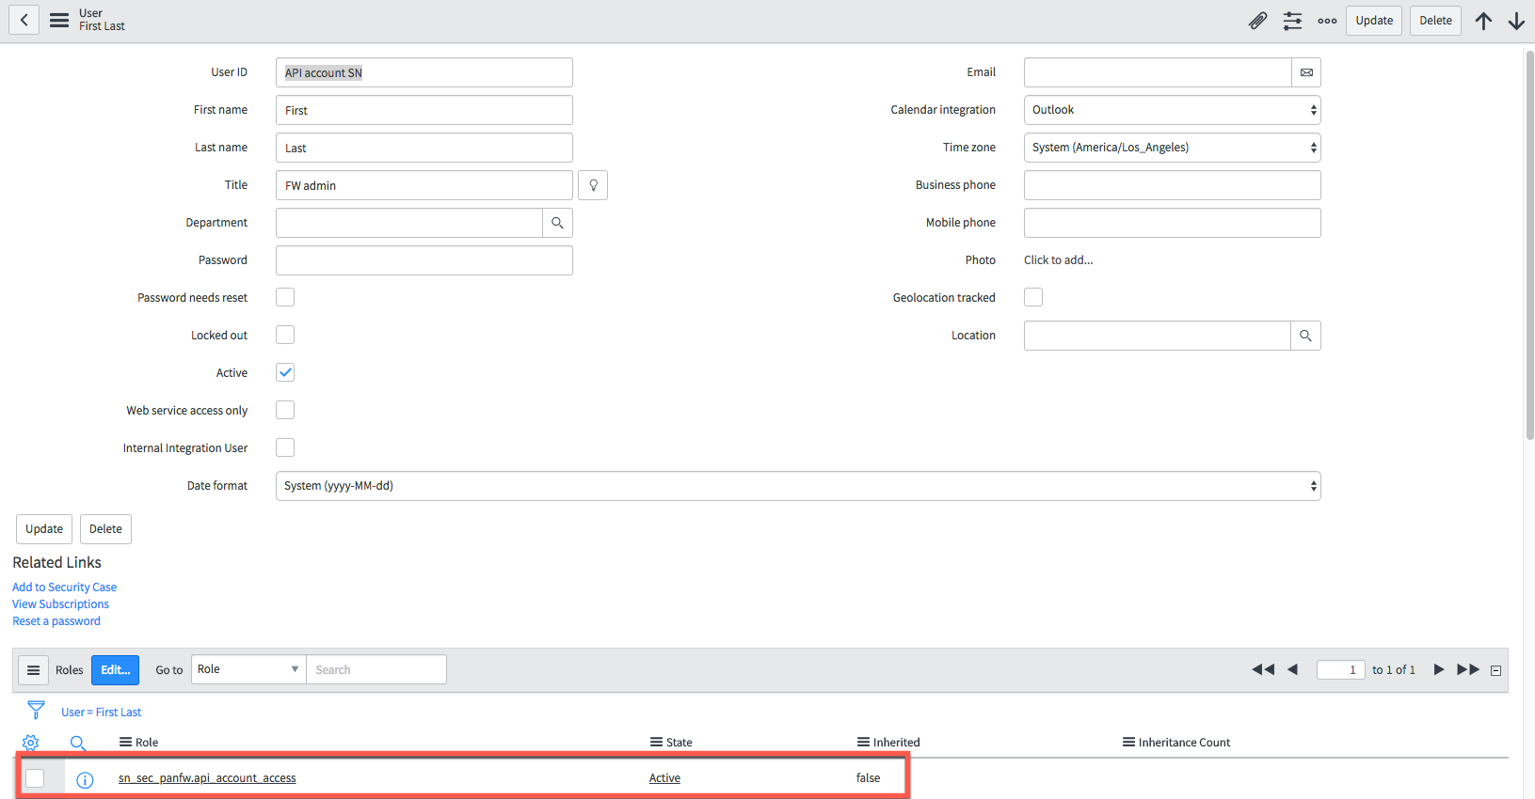Go to previous record with up arrow
The height and width of the screenshot is (799, 1535).
coord(1483,21)
